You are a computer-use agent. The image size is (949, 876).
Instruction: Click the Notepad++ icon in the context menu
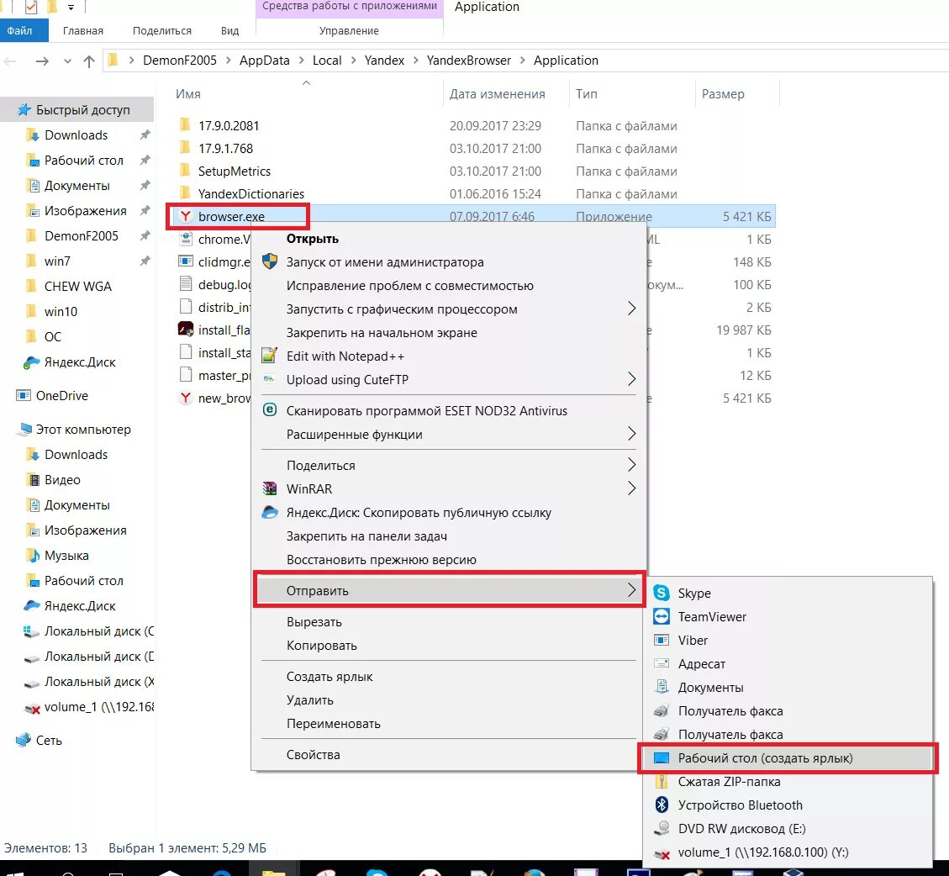pos(269,356)
